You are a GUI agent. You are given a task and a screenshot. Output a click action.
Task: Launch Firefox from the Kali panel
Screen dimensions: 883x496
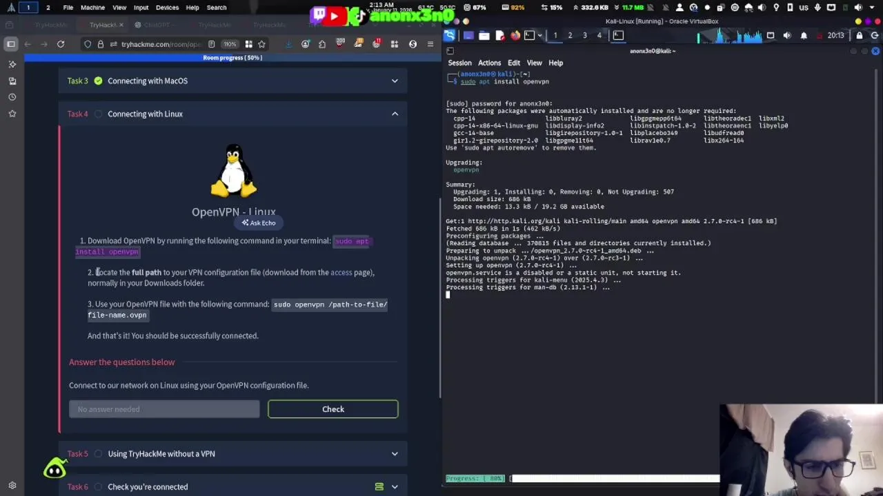click(515, 35)
